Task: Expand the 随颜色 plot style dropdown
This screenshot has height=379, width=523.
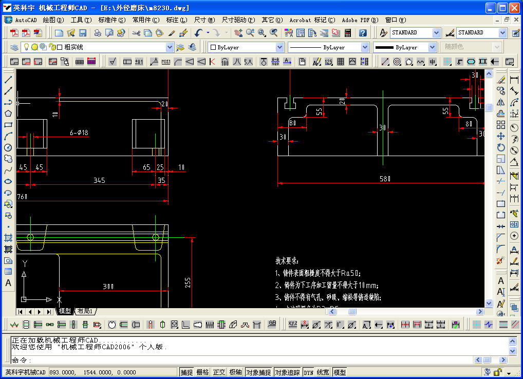Action: pos(497,47)
